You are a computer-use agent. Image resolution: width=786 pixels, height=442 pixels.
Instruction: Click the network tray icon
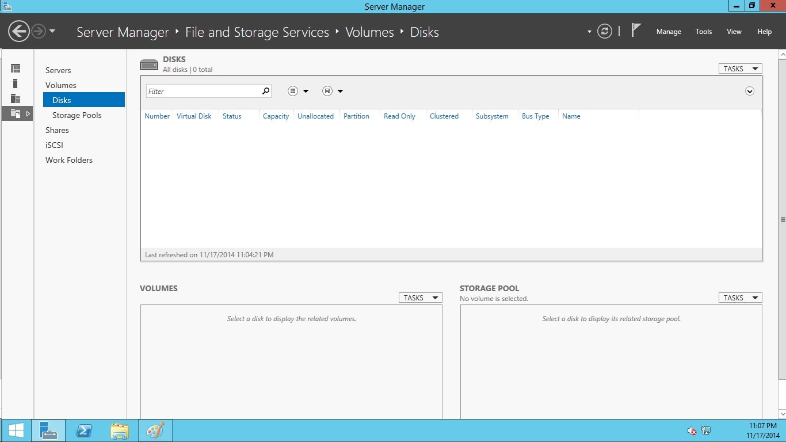[x=706, y=430]
